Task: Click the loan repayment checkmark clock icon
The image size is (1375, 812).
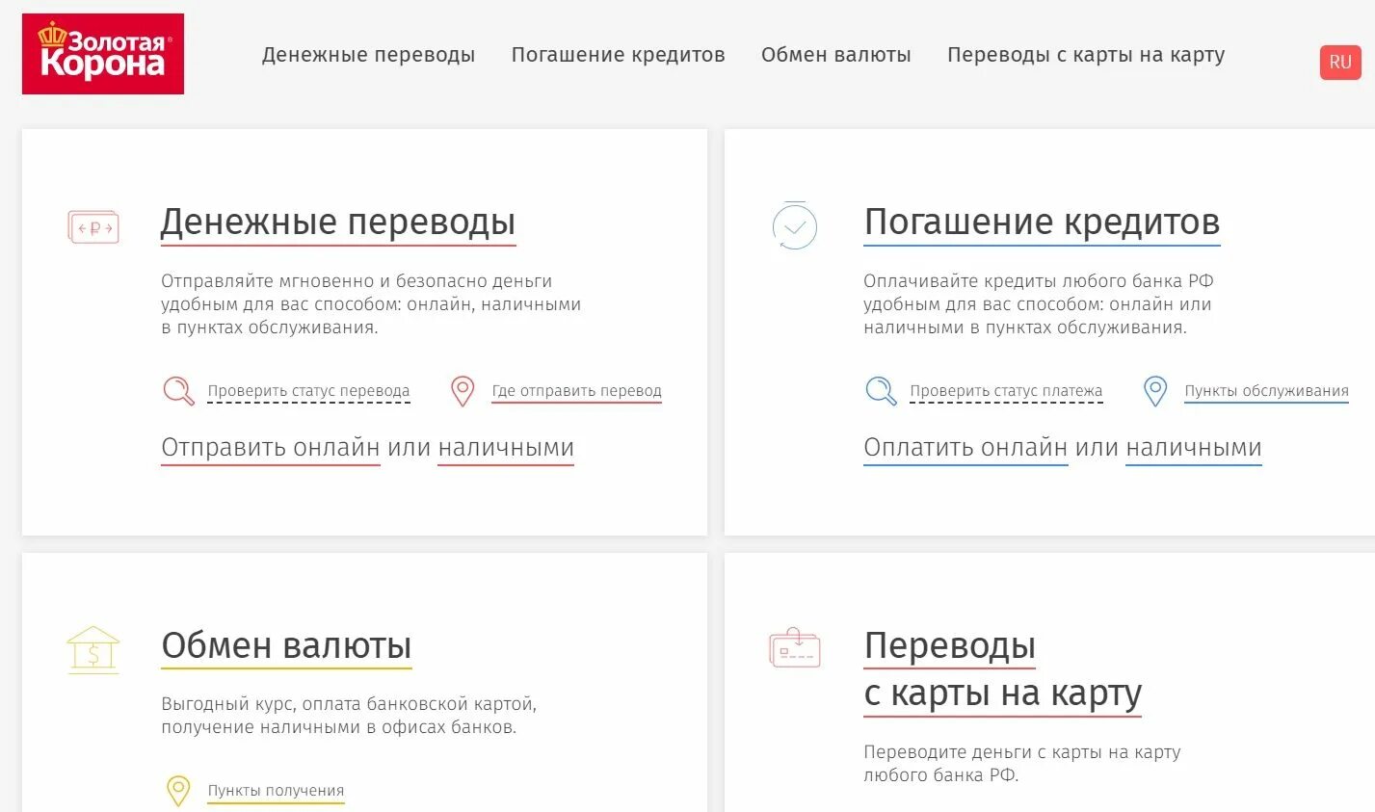Action: pyautogui.click(x=795, y=226)
